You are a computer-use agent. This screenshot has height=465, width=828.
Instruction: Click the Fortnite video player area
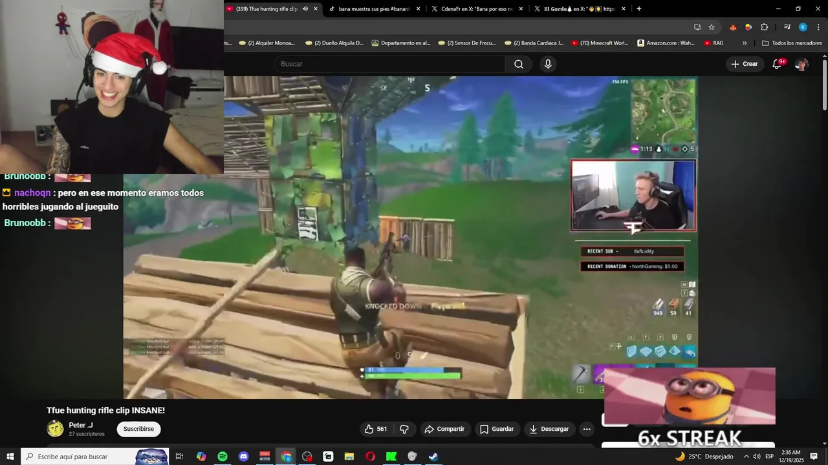click(410, 237)
